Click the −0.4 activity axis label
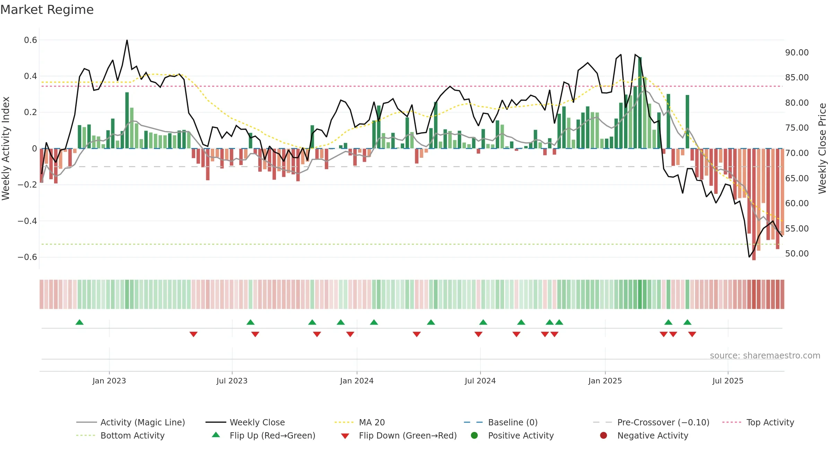Image resolution: width=832 pixels, height=468 pixels. coord(27,221)
